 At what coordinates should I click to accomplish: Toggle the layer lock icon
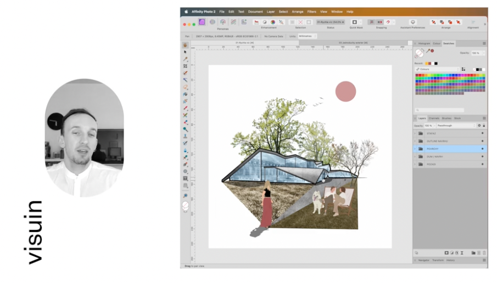click(x=484, y=126)
